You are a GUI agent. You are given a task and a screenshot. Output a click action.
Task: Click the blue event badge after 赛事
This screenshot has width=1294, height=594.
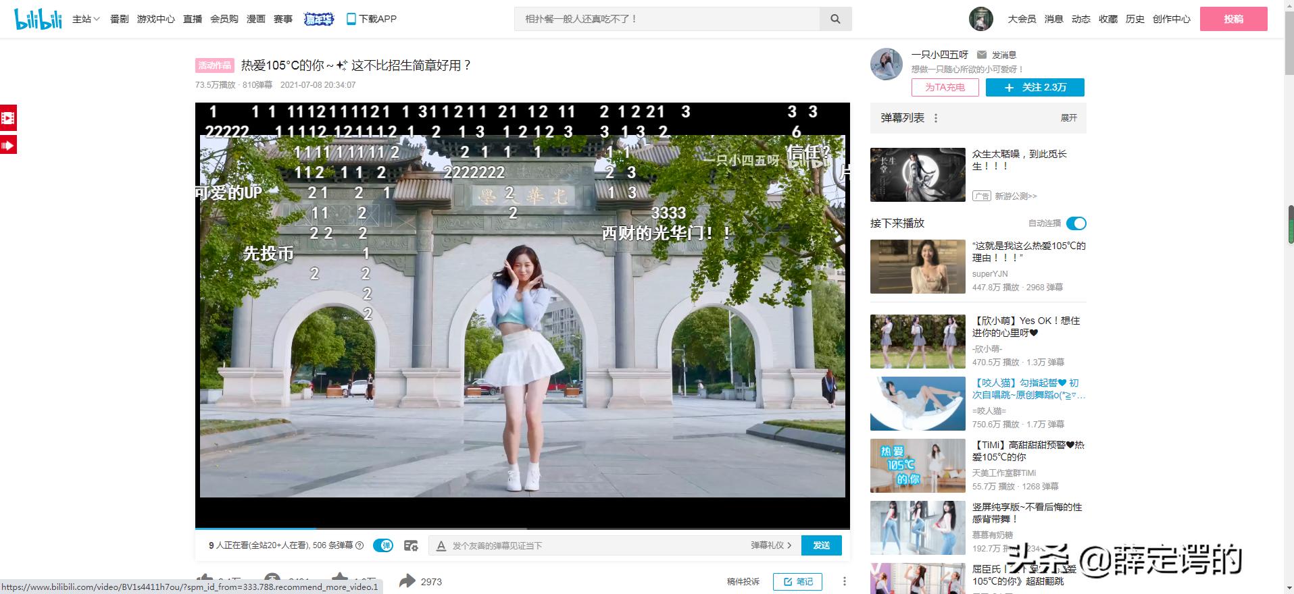click(x=319, y=19)
